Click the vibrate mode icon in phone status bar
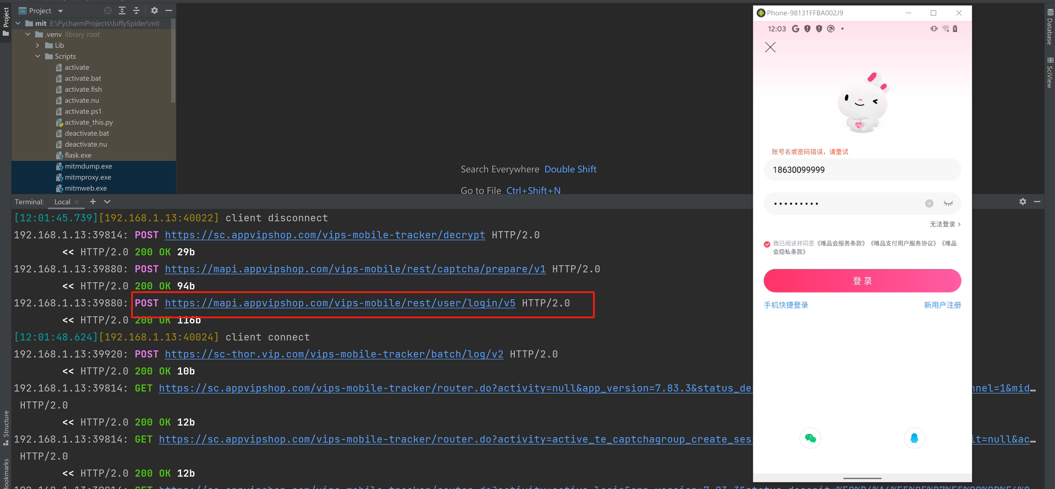This screenshot has height=489, width=1055. [x=934, y=29]
